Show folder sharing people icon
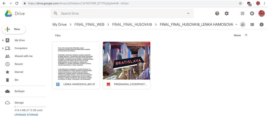 point(243,25)
